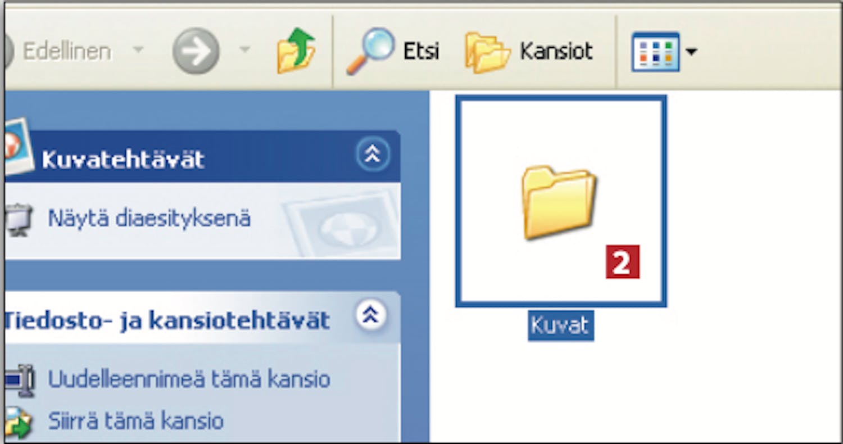Go up one folder level
843x444 pixels.
pos(296,51)
